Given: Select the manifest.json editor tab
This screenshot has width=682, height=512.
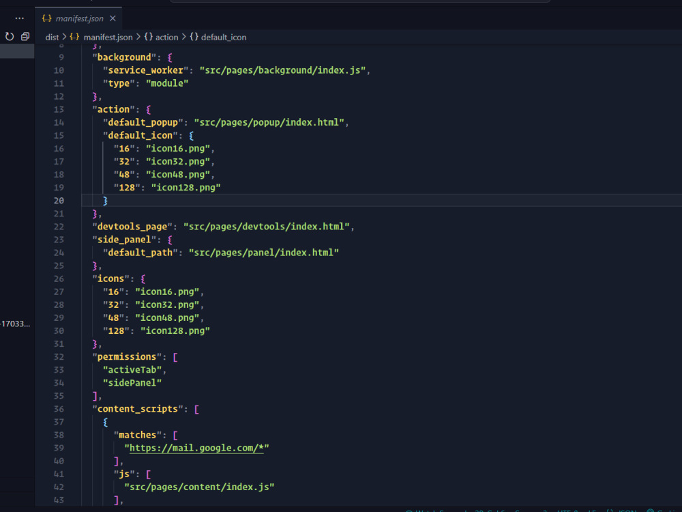Looking at the screenshot, I should [x=78, y=18].
